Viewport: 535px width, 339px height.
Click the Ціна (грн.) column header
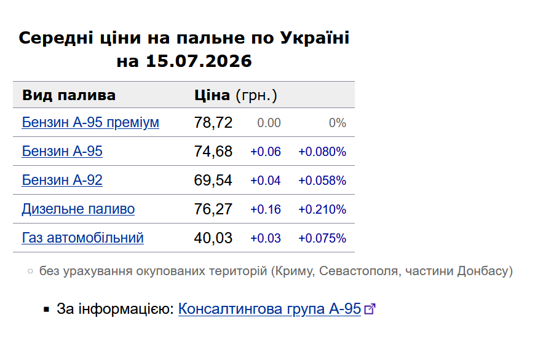236,95
